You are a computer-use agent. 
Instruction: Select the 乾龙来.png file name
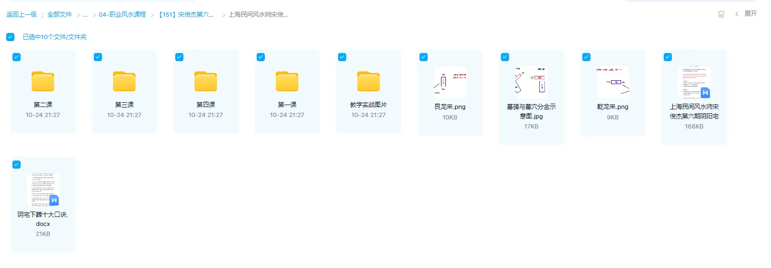[x=612, y=107]
